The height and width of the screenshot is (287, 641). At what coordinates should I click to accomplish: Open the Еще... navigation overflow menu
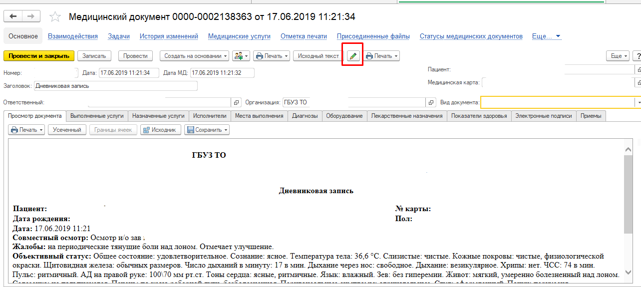pos(546,36)
